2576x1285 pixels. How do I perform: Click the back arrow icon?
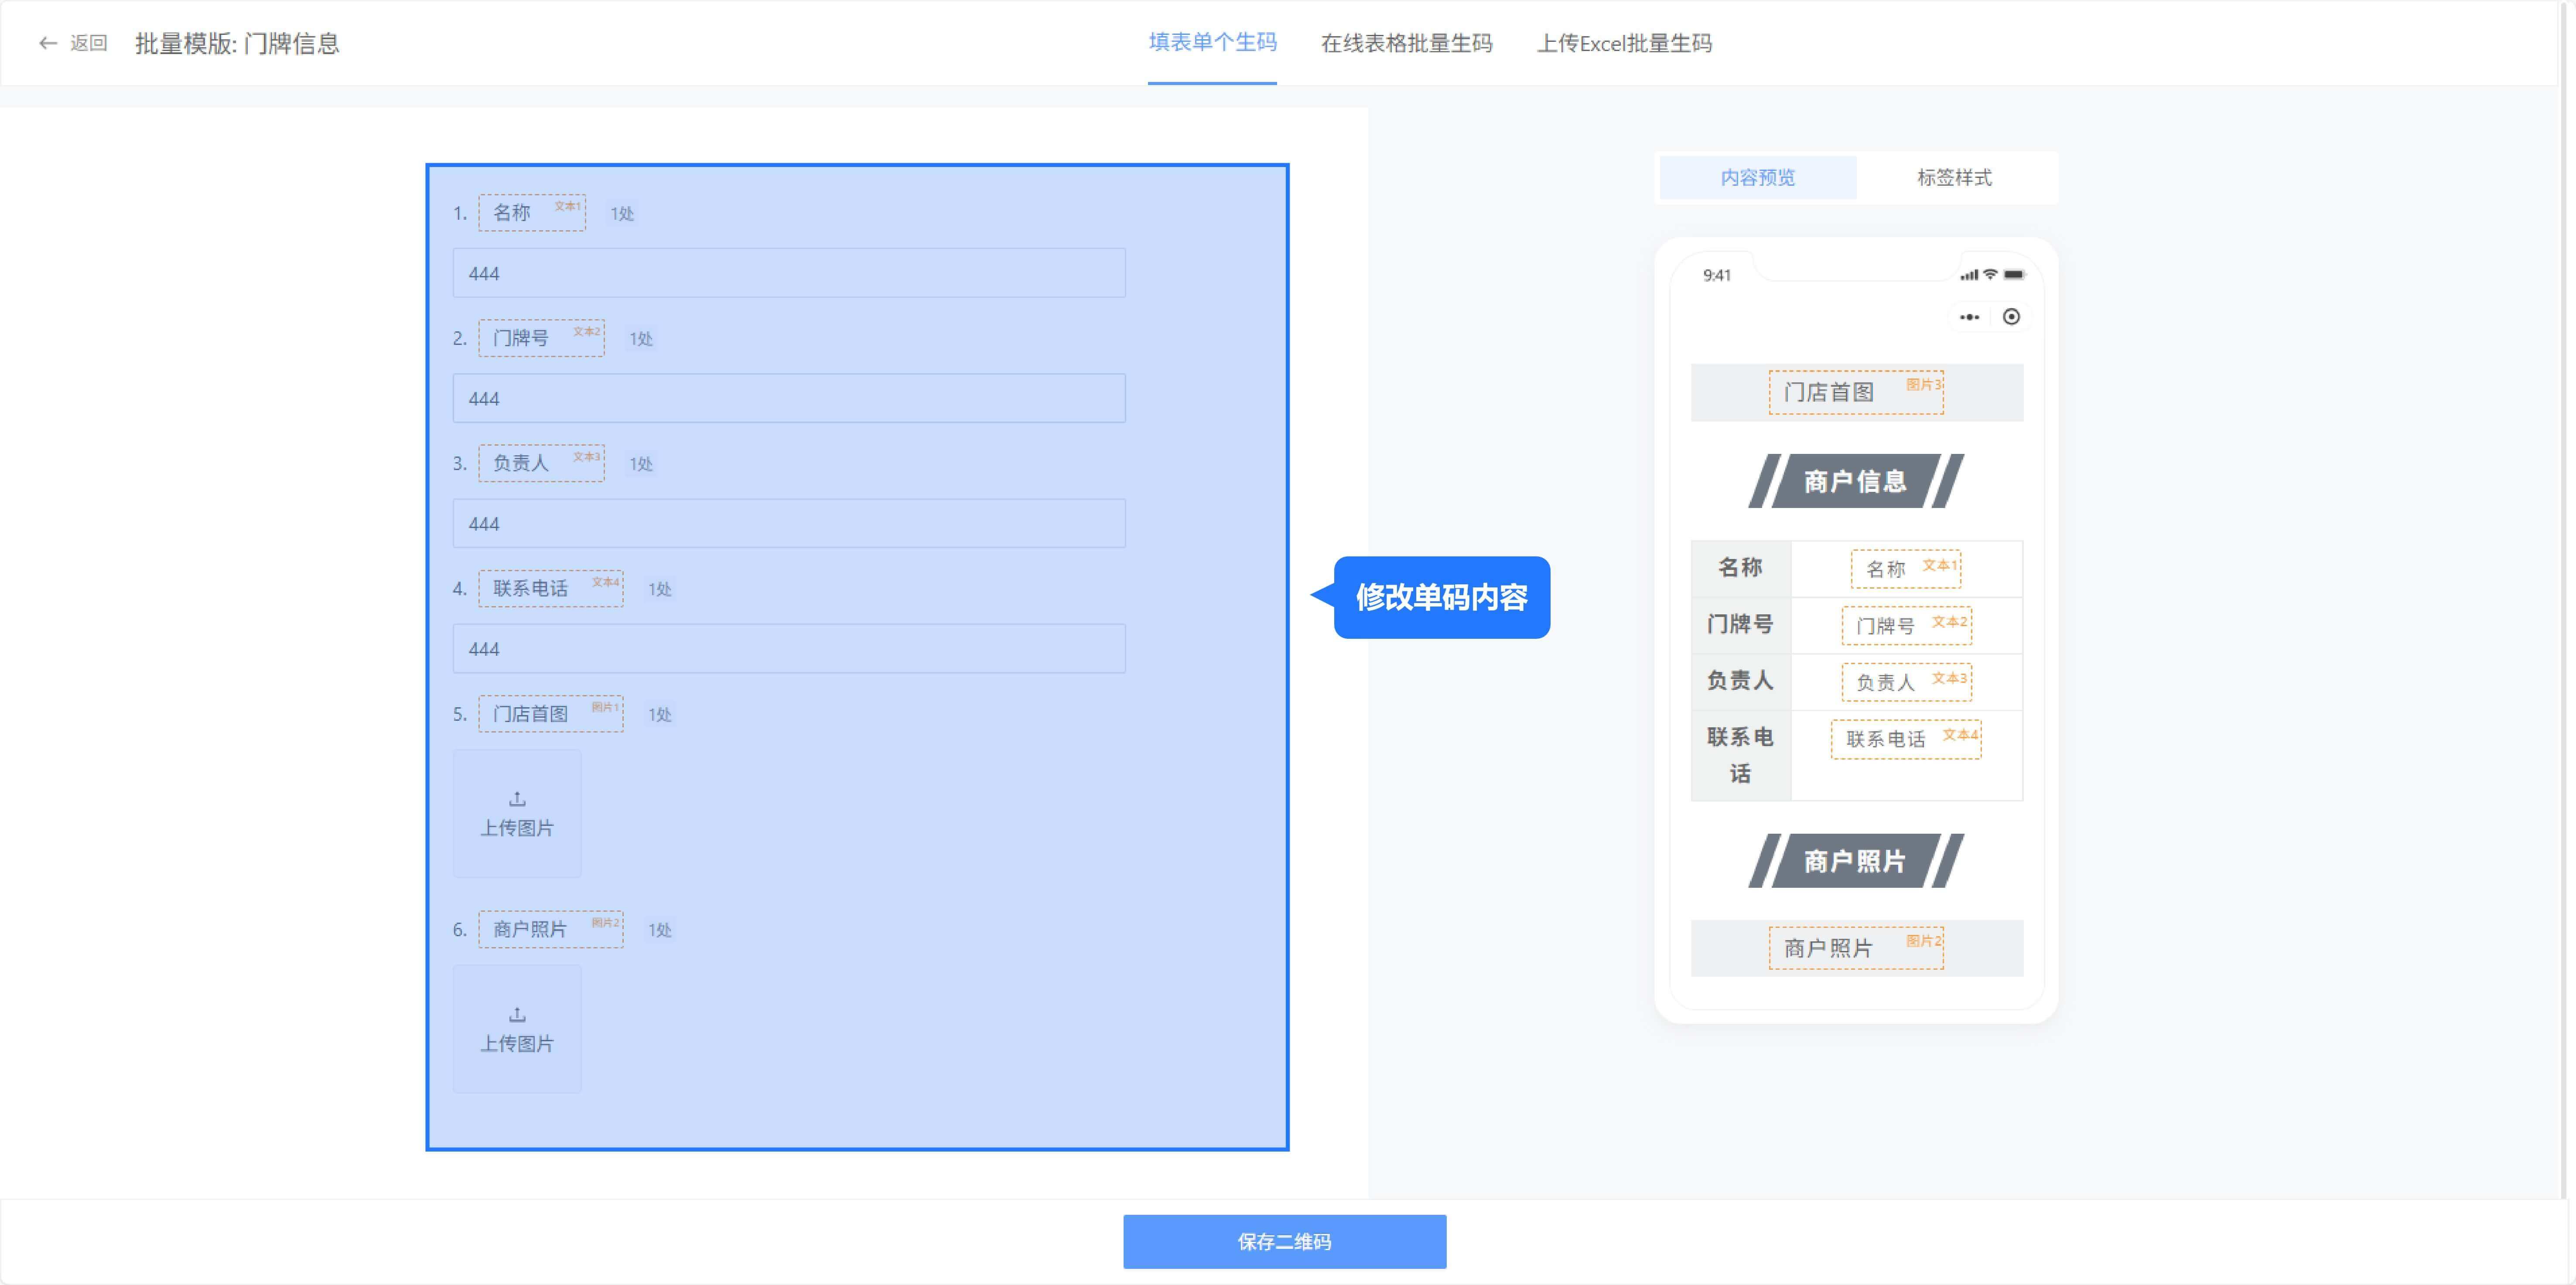(47, 43)
